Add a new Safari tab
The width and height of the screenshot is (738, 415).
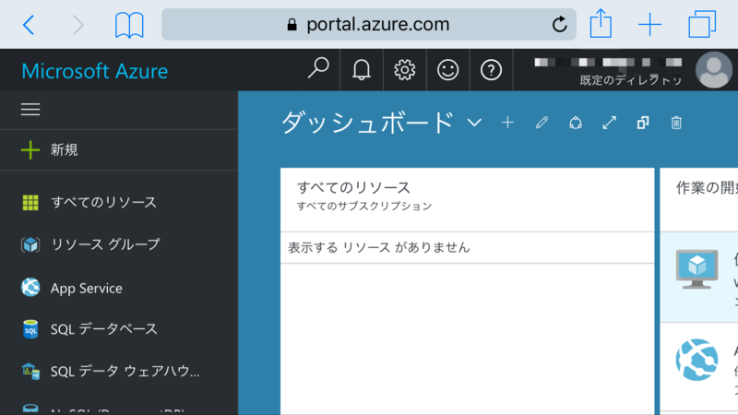(x=650, y=25)
